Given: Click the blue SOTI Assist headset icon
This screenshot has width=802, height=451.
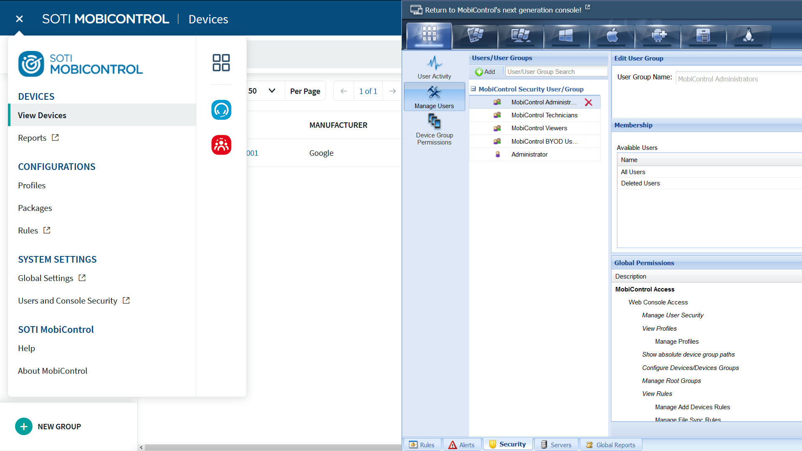Looking at the screenshot, I should pyautogui.click(x=221, y=110).
